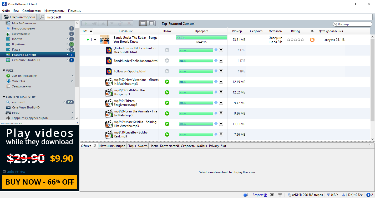
Task: Enable the detailed list view toggle button
Action: tap(143, 23)
